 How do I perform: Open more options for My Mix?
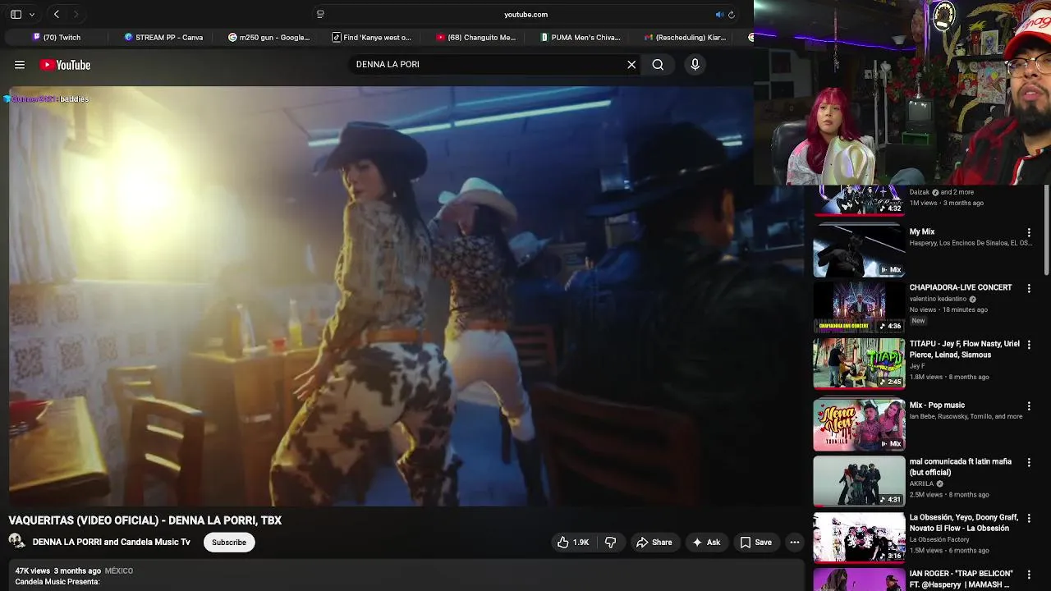click(x=1029, y=233)
